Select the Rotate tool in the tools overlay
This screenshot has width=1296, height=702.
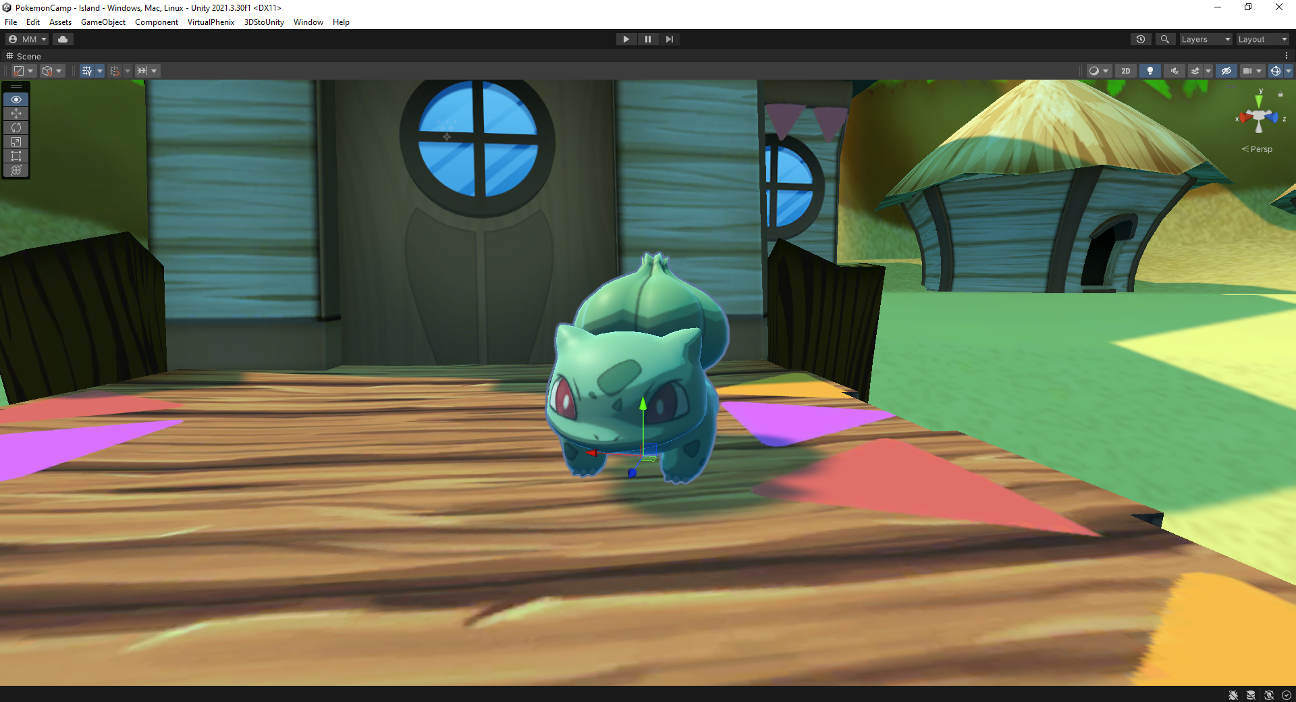click(16, 128)
